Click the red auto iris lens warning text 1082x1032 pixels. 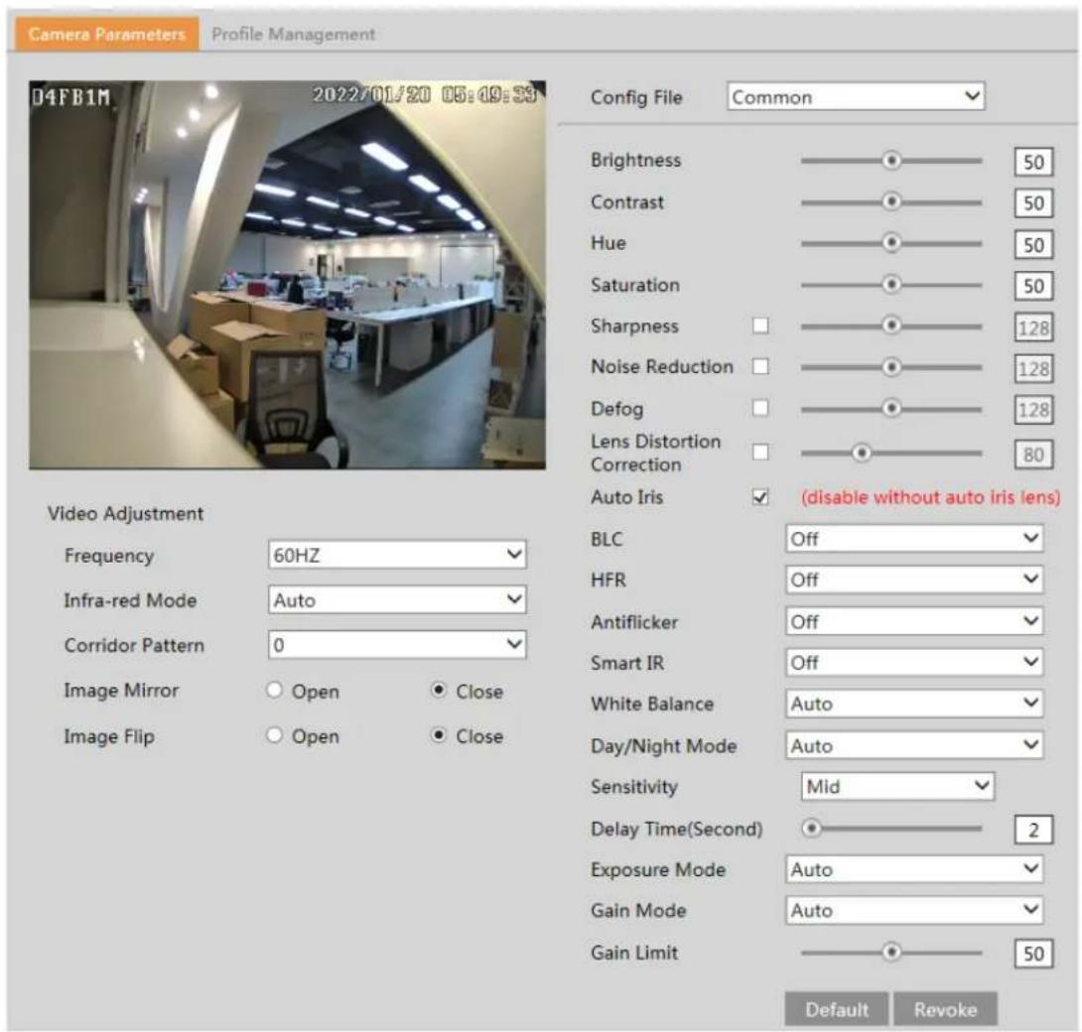(x=930, y=497)
